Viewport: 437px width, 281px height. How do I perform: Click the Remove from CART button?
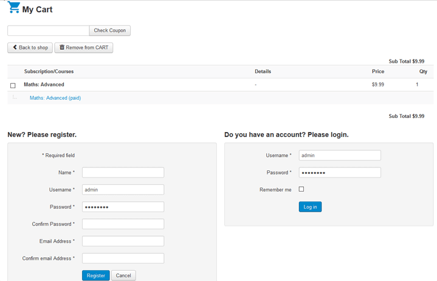(x=84, y=47)
